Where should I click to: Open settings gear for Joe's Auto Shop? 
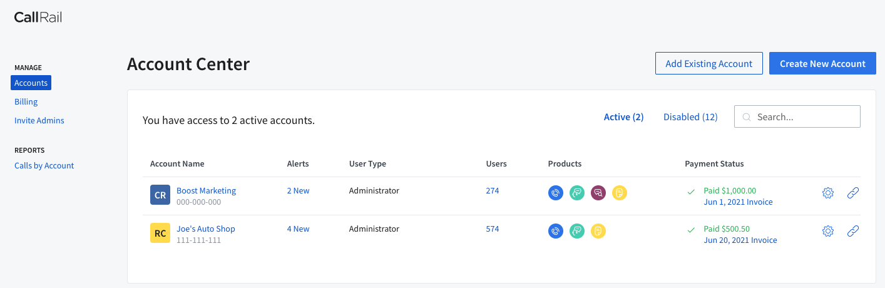tap(827, 231)
